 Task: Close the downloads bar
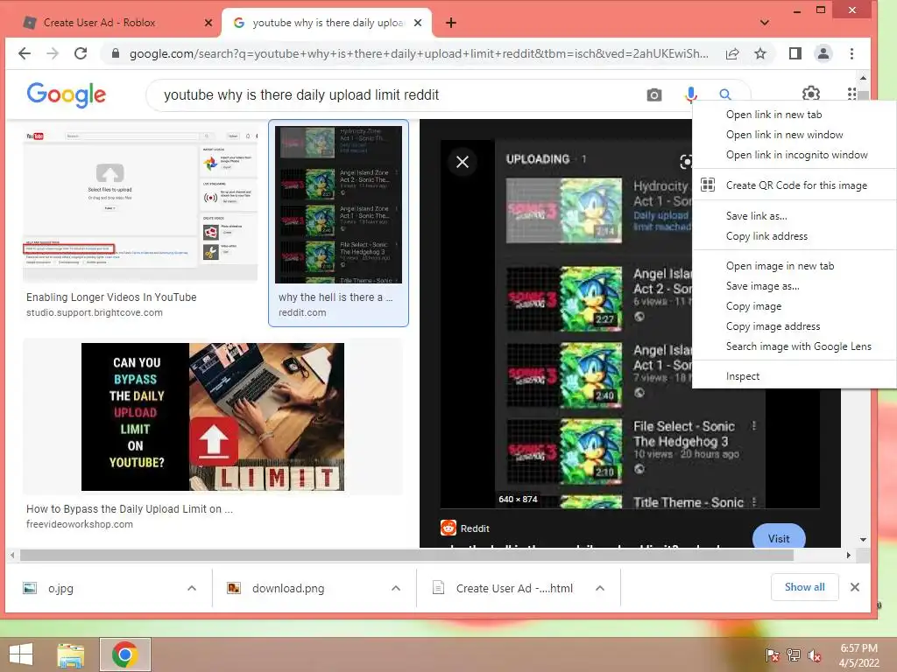pyautogui.click(x=855, y=587)
